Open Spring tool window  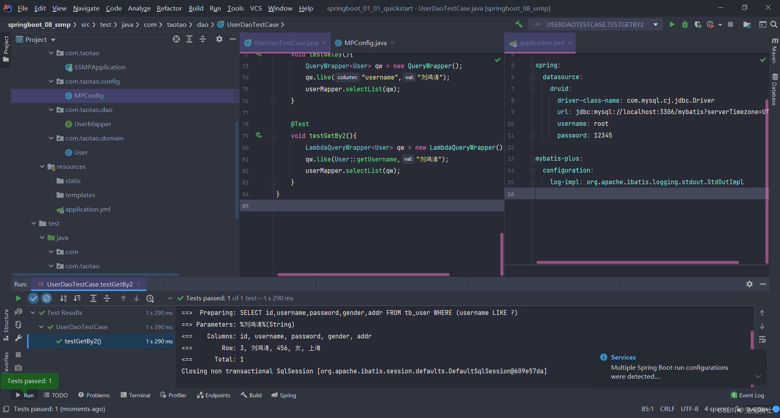click(284, 395)
